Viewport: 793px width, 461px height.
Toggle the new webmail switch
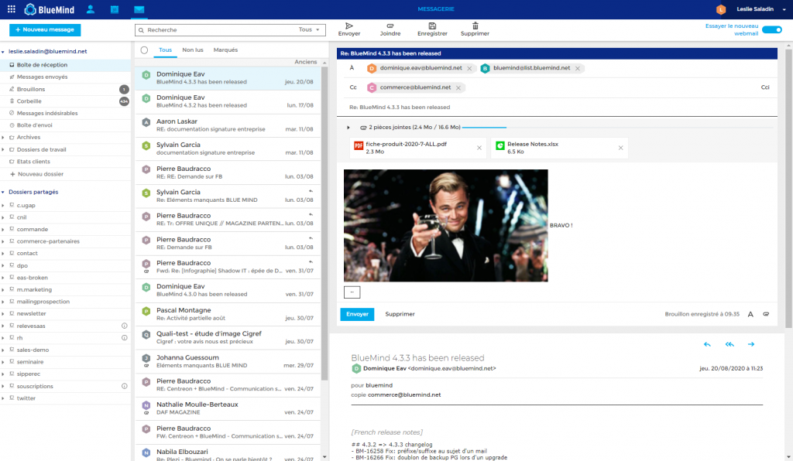click(x=771, y=29)
